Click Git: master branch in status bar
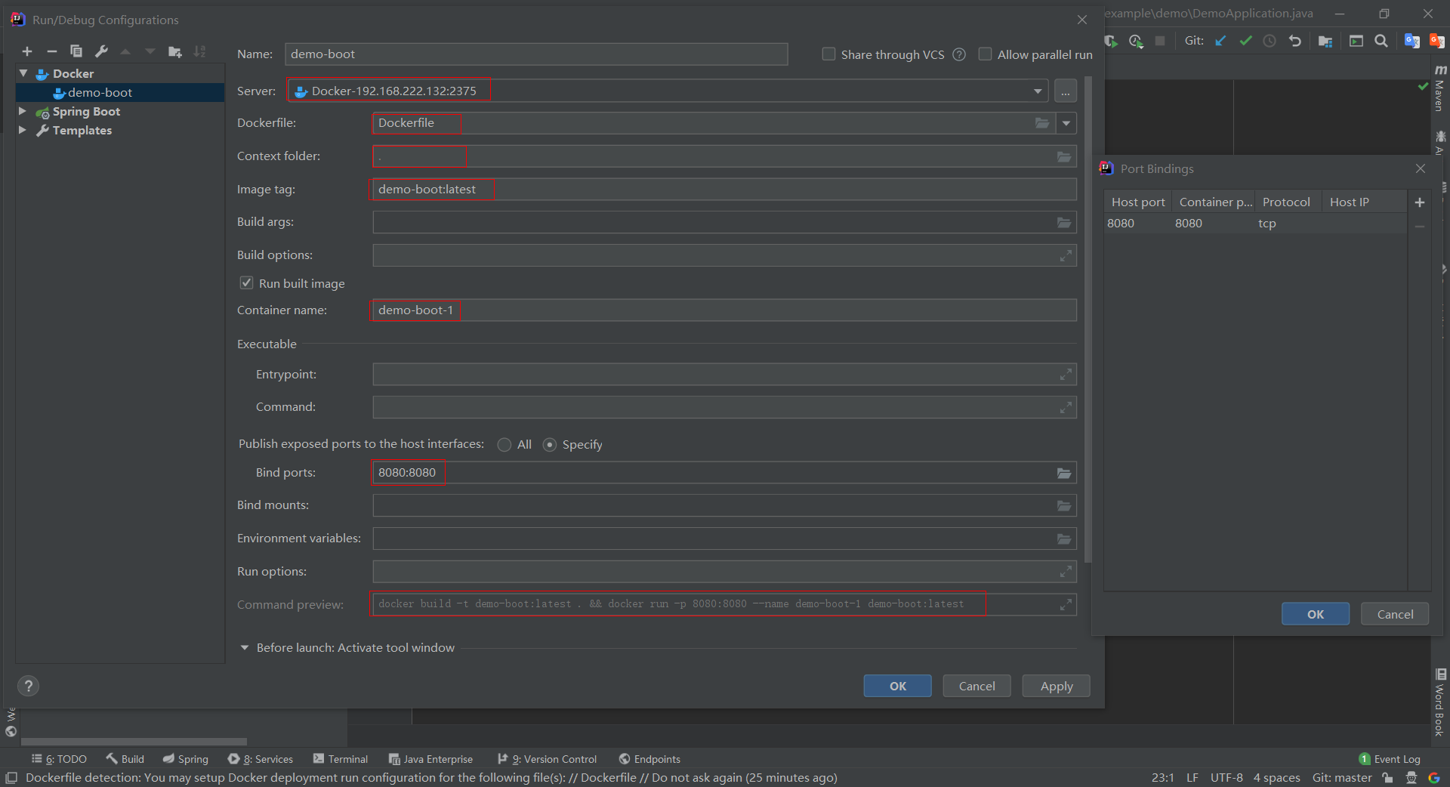Image resolution: width=1450 pixels, height=787 pixels. pos(1342,778)
